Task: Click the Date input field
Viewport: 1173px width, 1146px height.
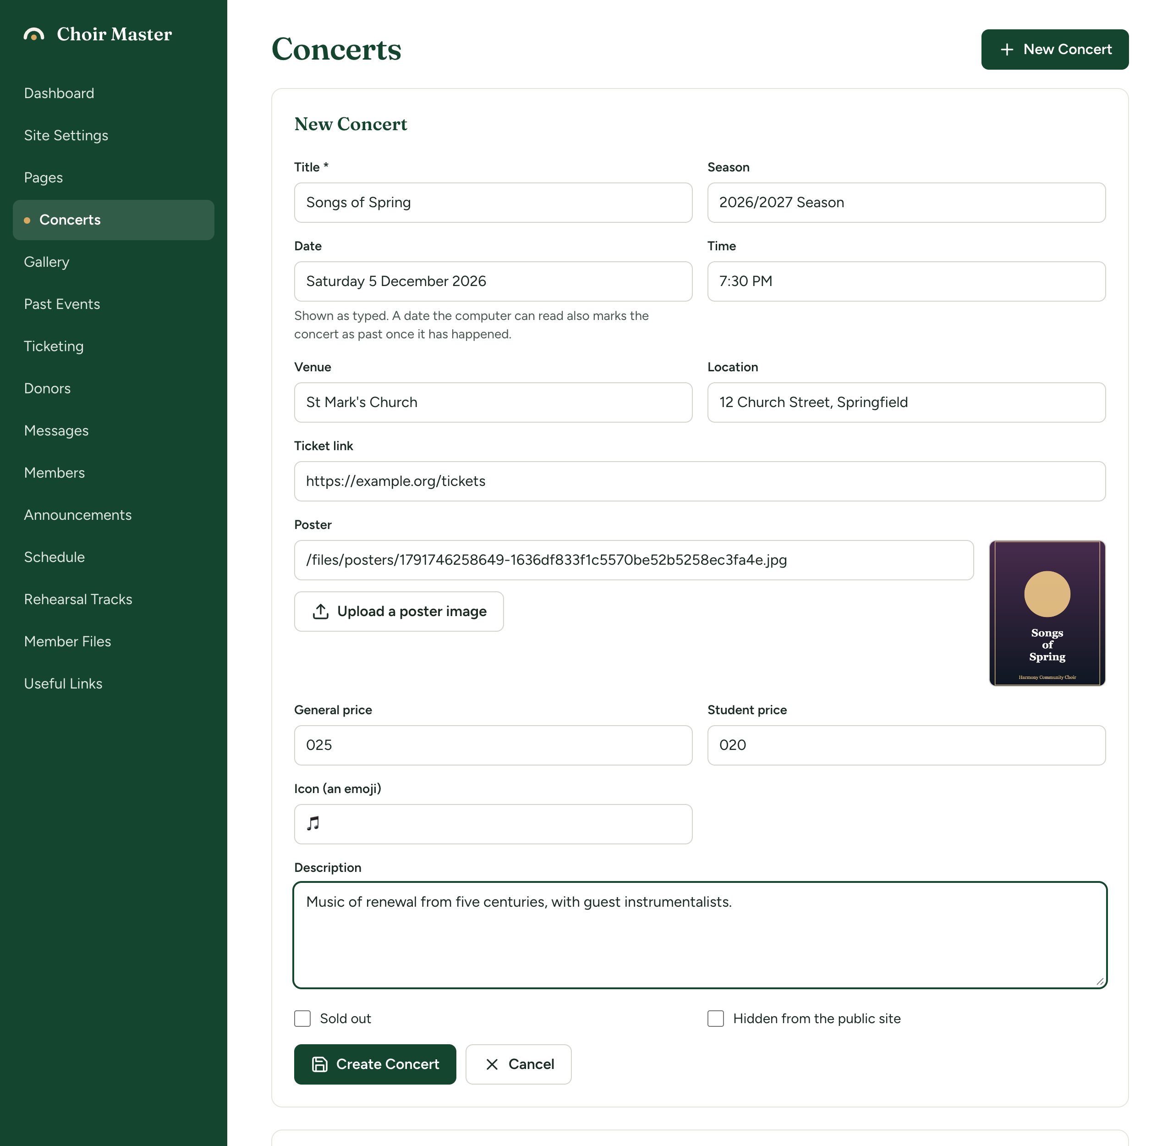Action: (493, 281)
